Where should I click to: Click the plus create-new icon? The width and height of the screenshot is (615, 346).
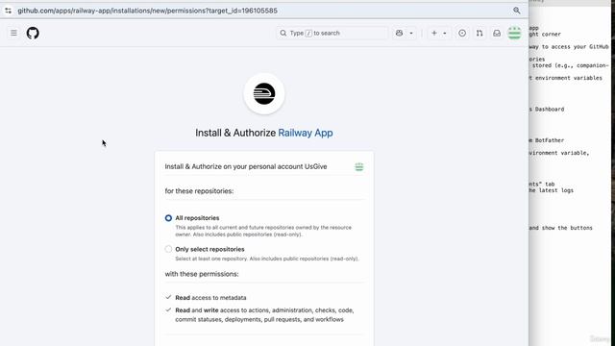pos(434,33)
